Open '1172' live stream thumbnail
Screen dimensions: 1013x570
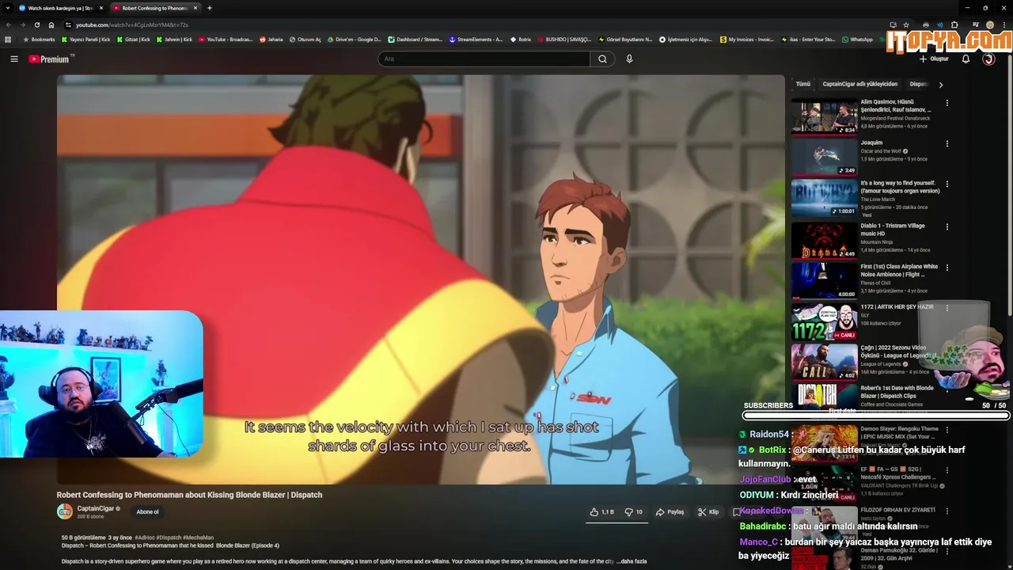pyautogui.click(x=825, y=321)
